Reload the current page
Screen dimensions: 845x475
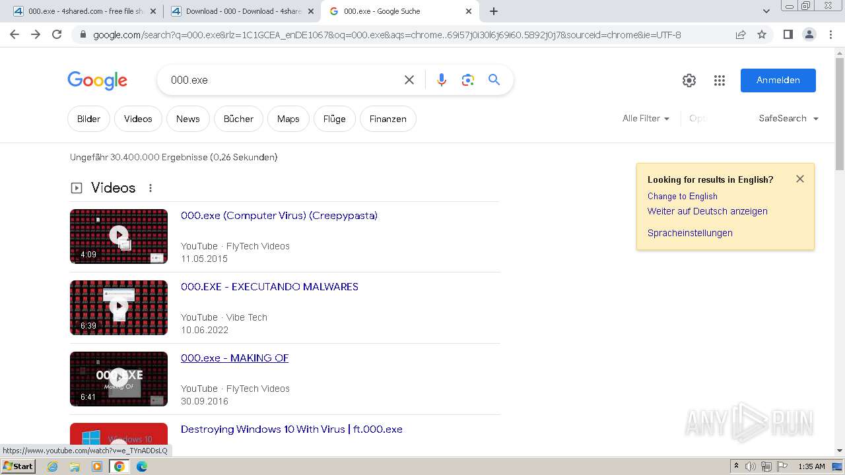(57, 34)
